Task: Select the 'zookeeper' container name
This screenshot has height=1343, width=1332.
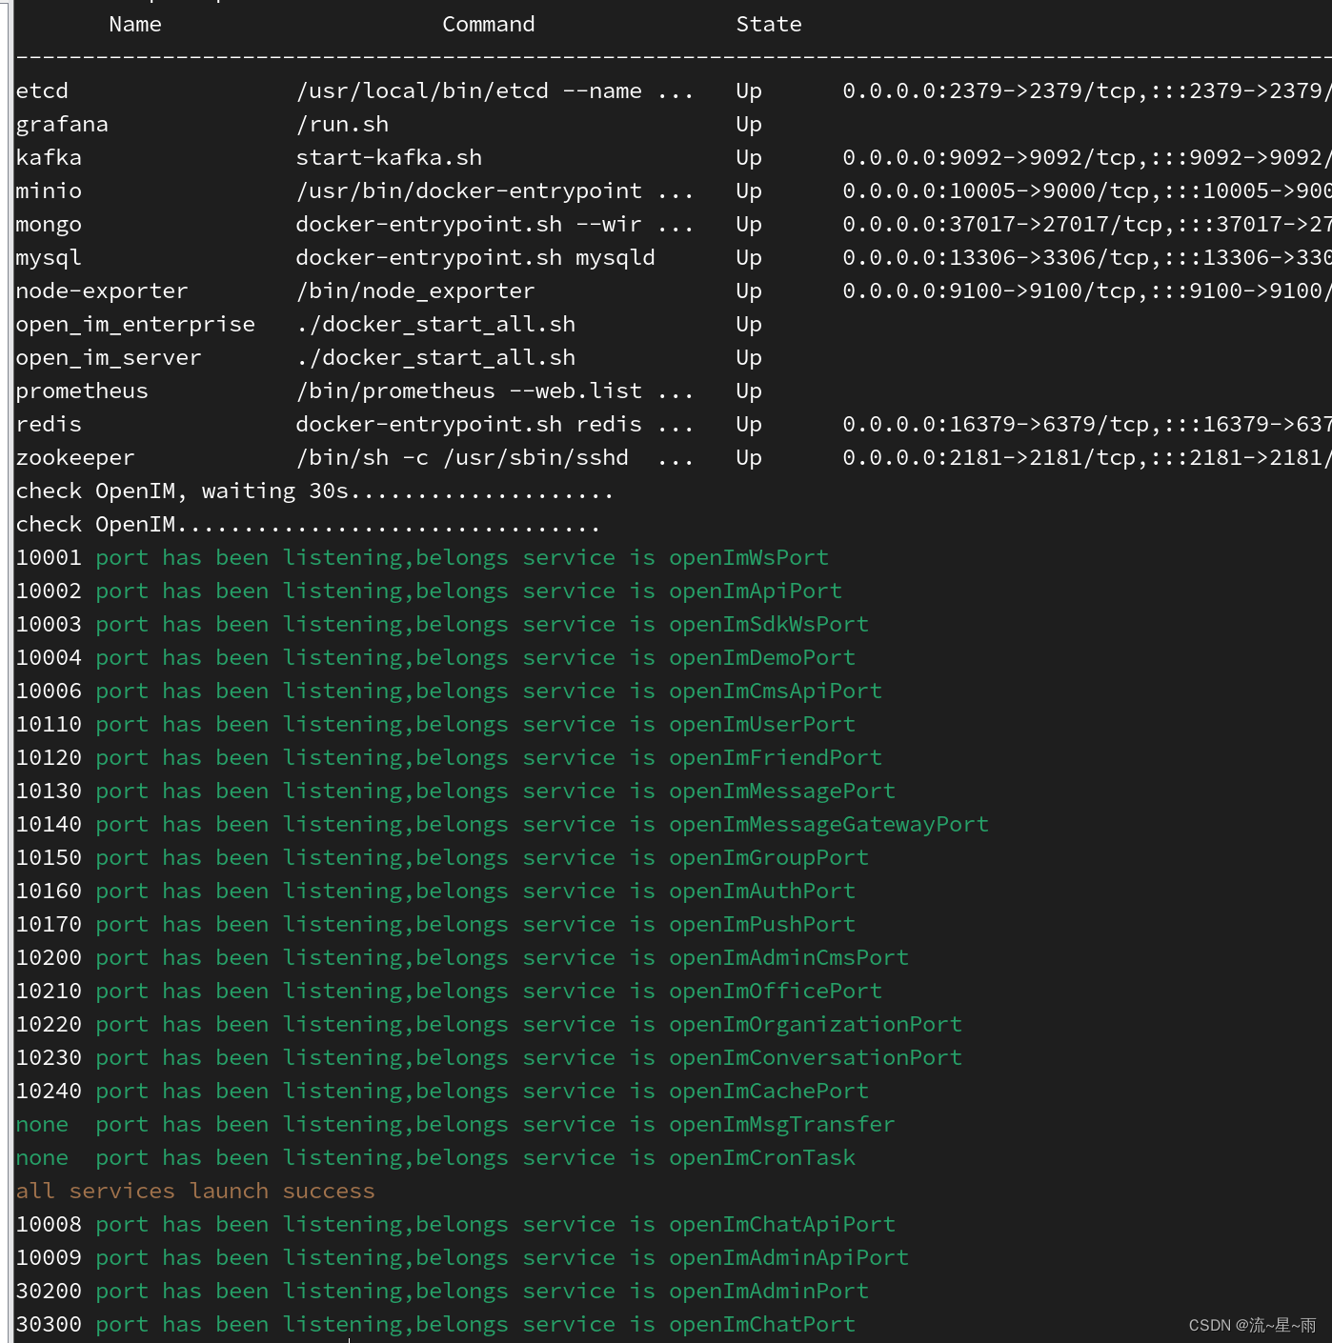Action: pos(75,458)
